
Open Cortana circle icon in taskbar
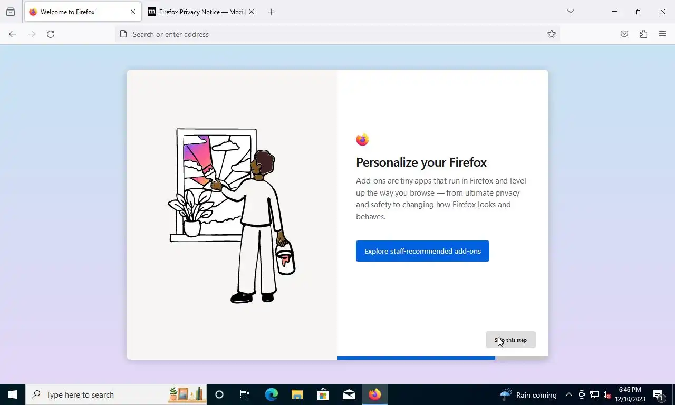(219, 394)
